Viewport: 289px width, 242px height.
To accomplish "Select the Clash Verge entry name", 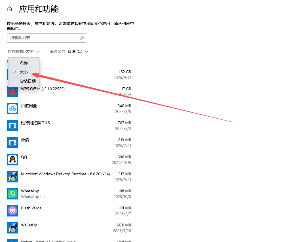I will click(x=31, y=208).
